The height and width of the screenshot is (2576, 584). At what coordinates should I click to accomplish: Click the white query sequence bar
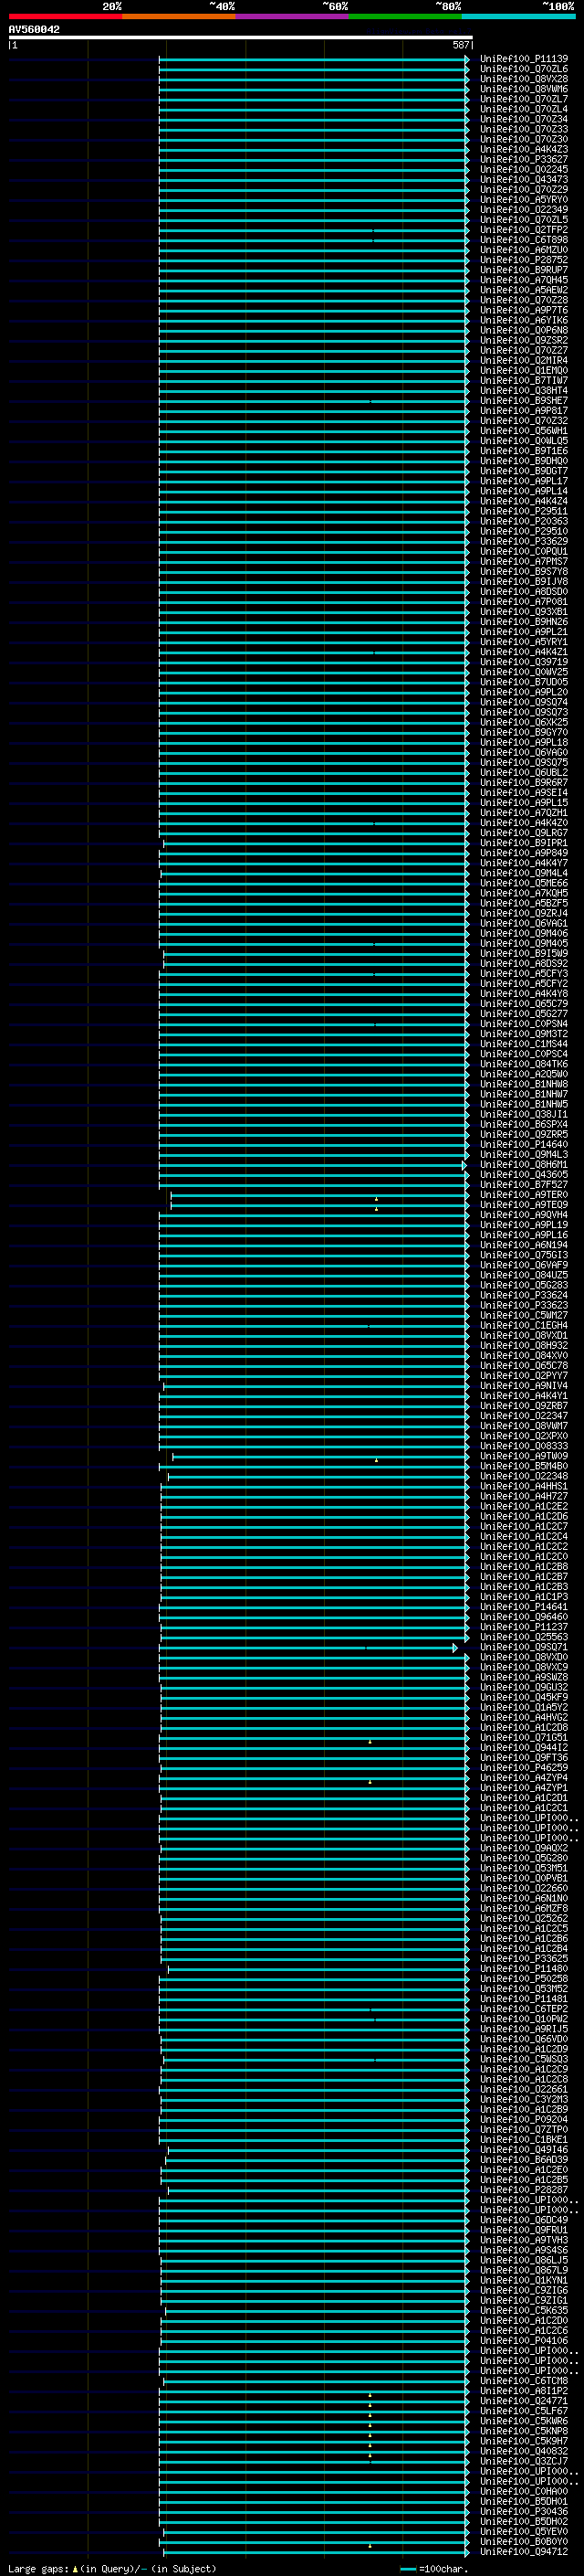pos(241,38)
